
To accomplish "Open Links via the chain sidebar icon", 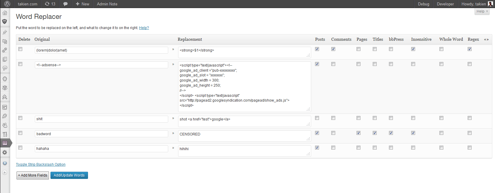I will click(x=5, y=50).
